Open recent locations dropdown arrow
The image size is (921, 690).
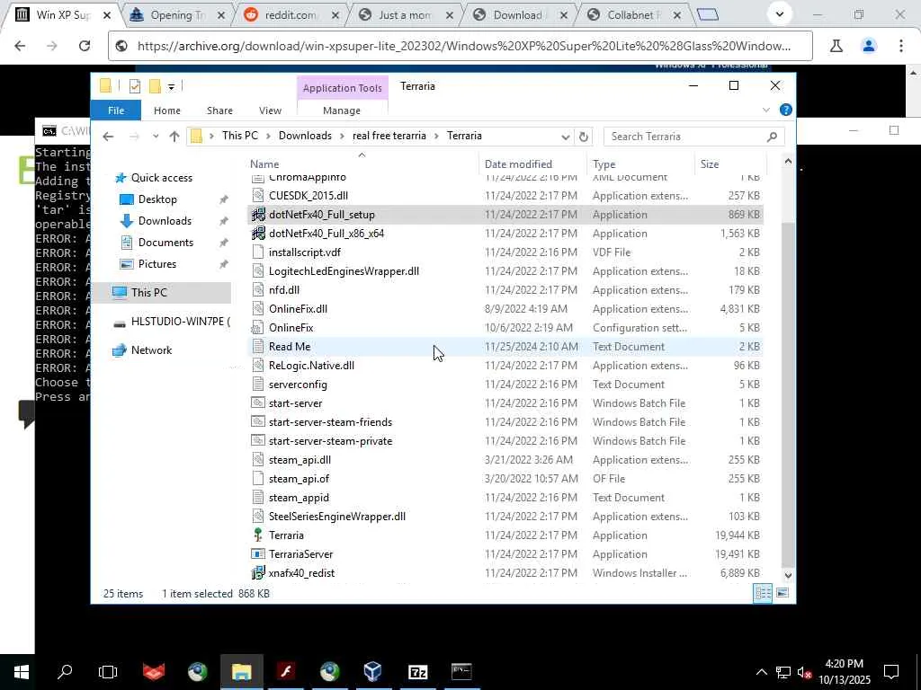click(155, 137)
